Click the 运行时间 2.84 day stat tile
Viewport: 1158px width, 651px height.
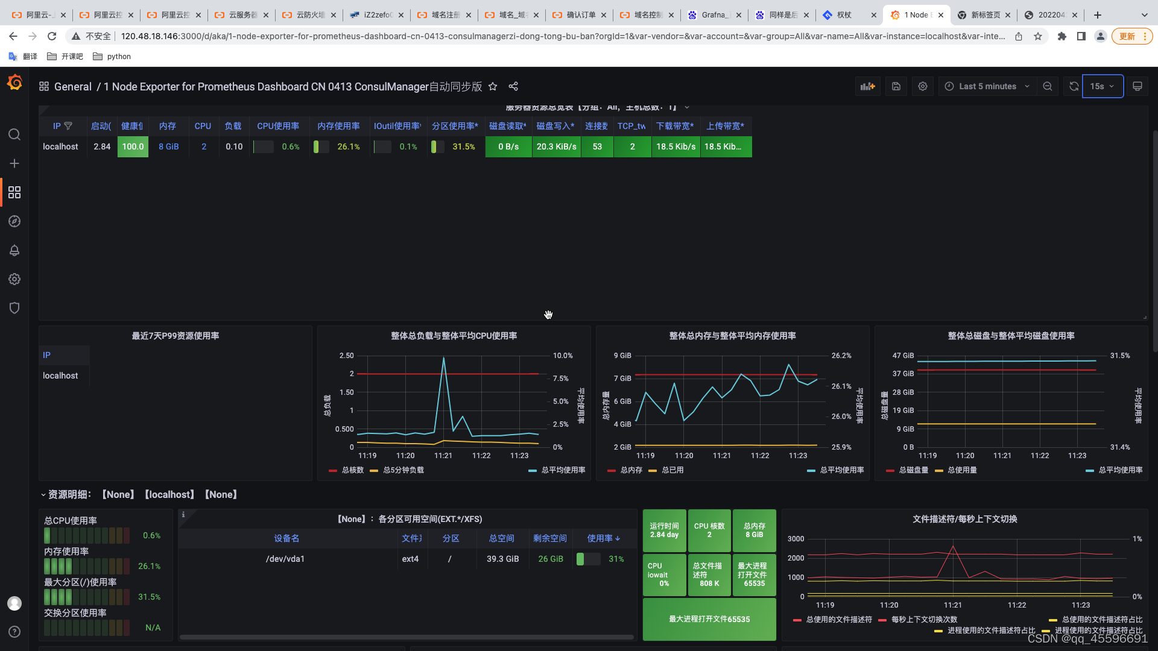pos(664,530)
